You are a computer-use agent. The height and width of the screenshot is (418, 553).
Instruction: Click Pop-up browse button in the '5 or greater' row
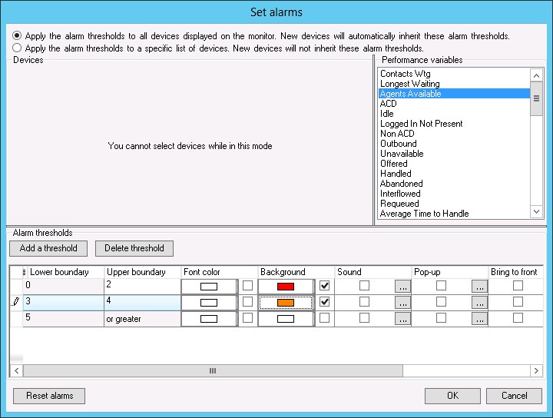479,318
